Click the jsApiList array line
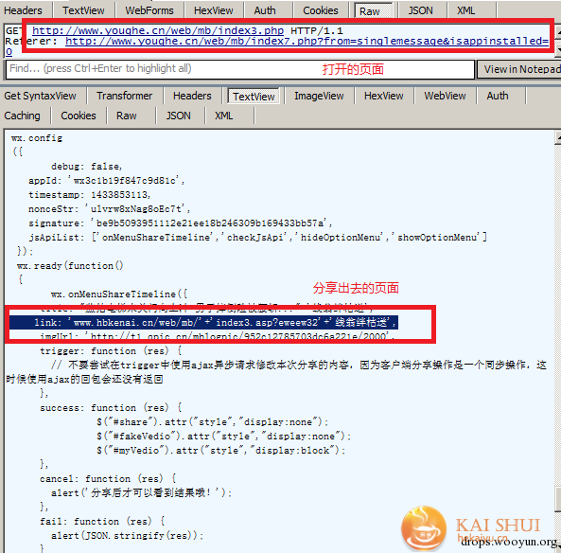561x553 pixels. (x=257, y=237)
